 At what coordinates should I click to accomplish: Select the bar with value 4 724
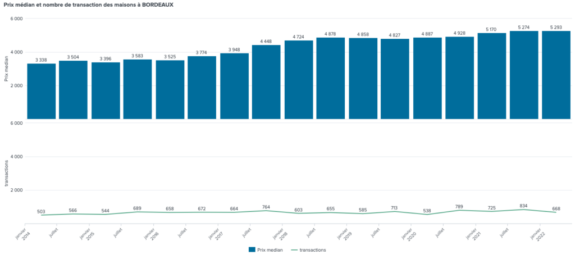299,80
